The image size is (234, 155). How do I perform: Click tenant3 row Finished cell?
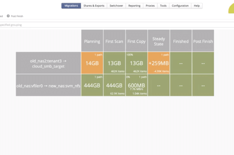pos(181,63)
